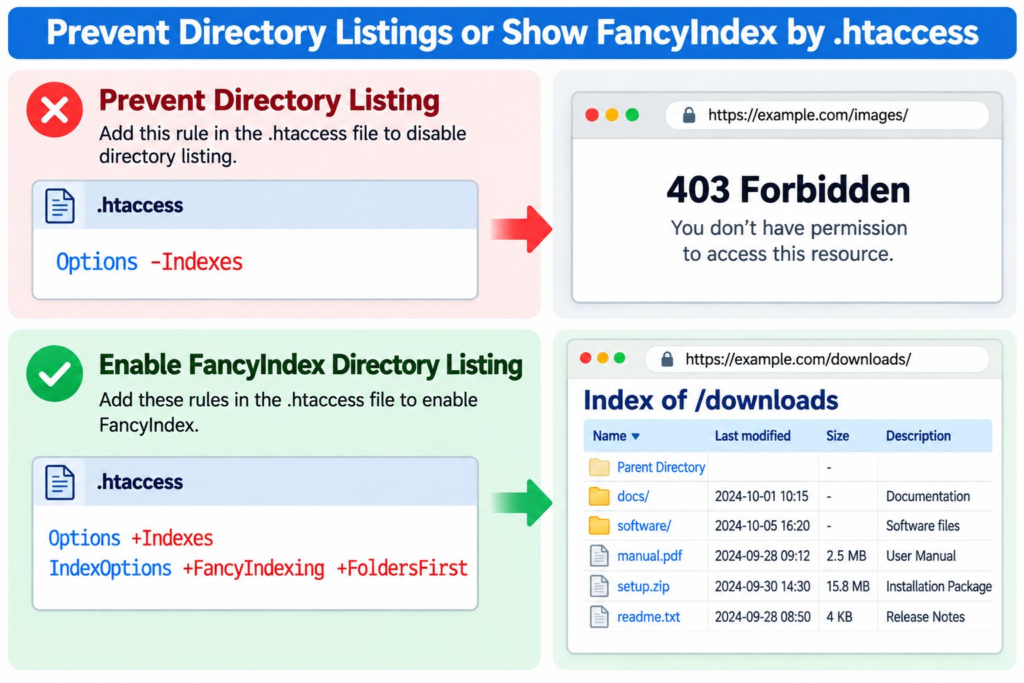Click file icon in FancyIndexing .htaccess header
This screenshot has height=683, width=1024.
(60, 482)
